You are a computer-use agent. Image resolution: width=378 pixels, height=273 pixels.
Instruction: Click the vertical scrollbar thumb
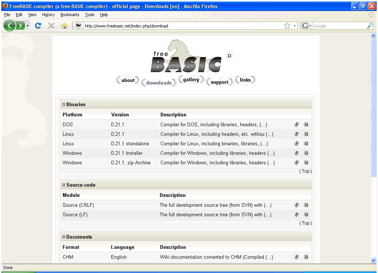[373, 108]
